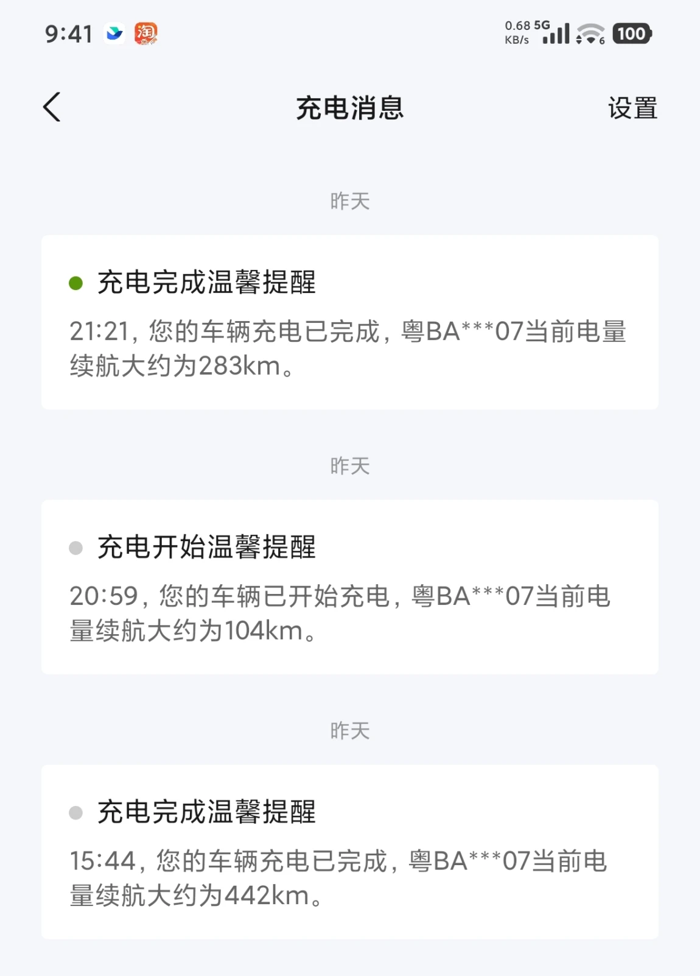Open the 20:59 充电开始温馨提醒 message card
The image size is (700, 976).
350,587
